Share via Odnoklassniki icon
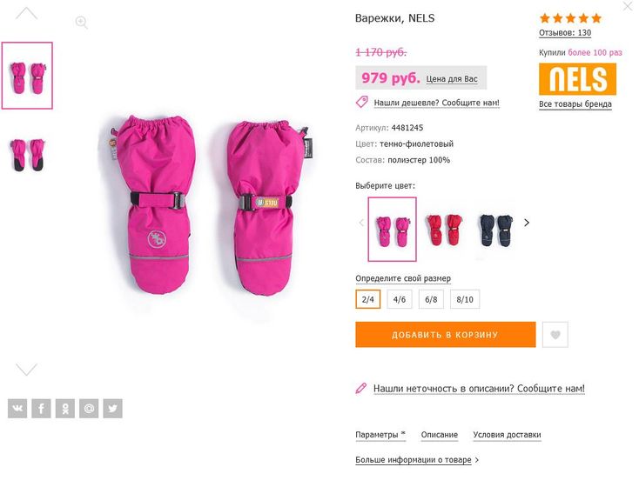639x487 pixels. click(x=65, y=409)
